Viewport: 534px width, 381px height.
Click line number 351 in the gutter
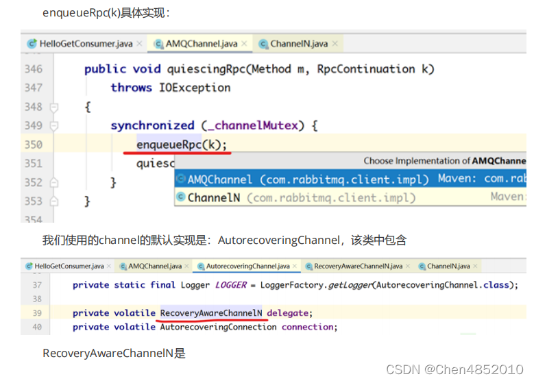pos(34,163)
